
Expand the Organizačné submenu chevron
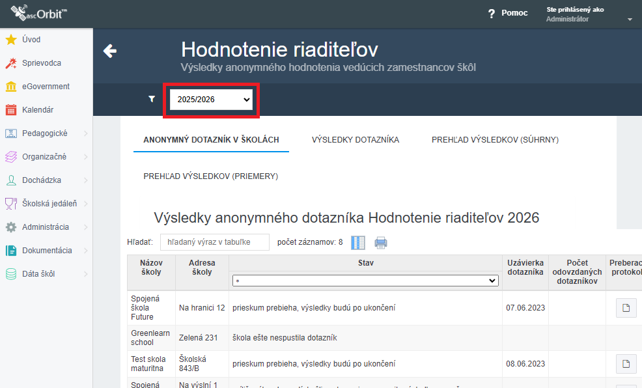point(85,157)
